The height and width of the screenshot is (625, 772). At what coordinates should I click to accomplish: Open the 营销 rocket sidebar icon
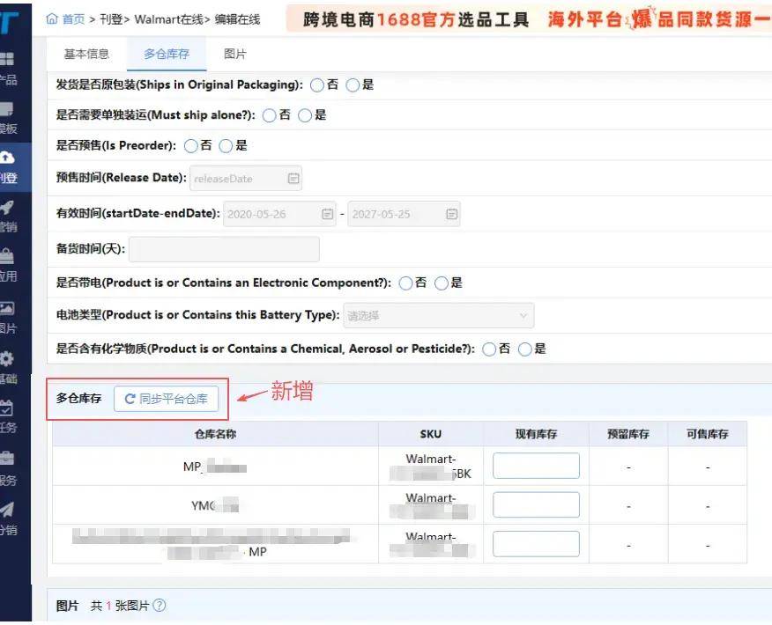[7, 209]
